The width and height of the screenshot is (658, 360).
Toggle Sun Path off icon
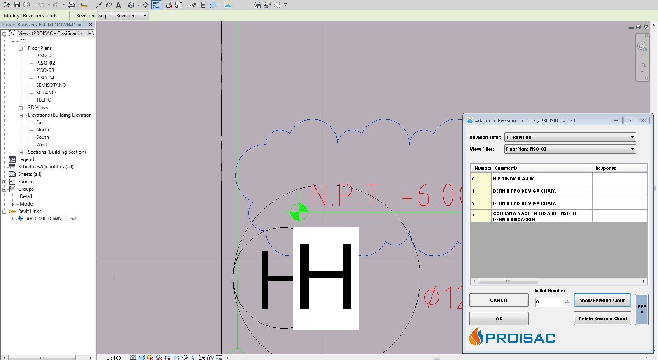coord(150,357)
